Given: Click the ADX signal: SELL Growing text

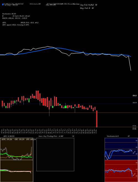Looking at the screenshot, I should [15, 25].
